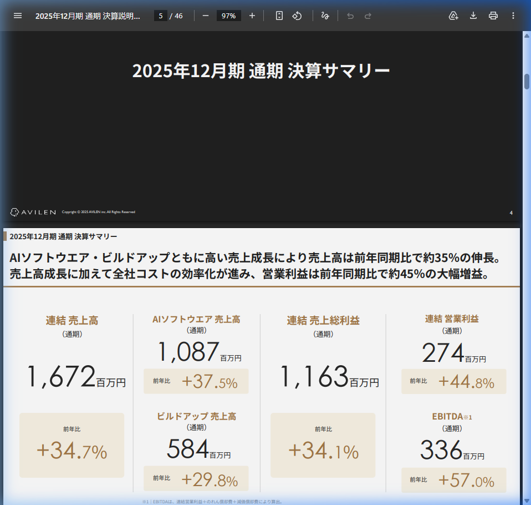Click the save-to-Drive icon
Image resolution: width=531 pixels, height=505 pixels.
point(453,16)
